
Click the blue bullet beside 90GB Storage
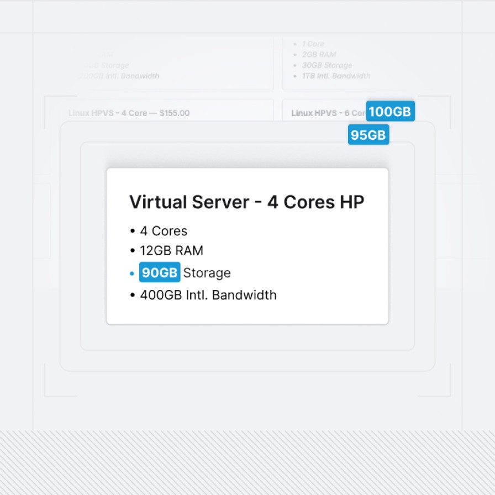[x=131, y=273]
